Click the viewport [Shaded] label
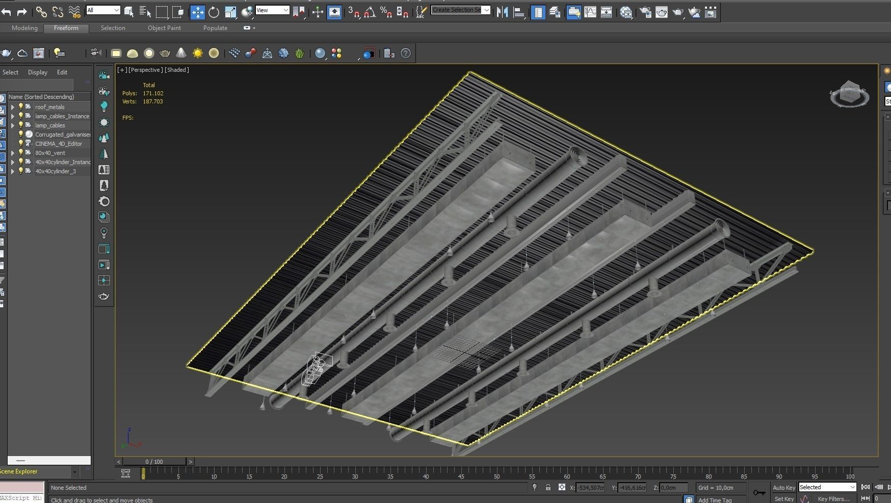Image resolution: width=891 pixels, height=503 pixels. point(177,70)
